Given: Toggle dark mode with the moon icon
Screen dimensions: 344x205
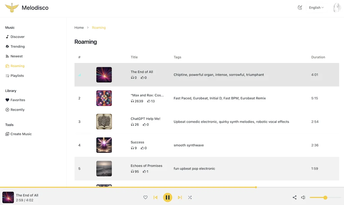Looking at the screenshot, I should click(300, 7).
